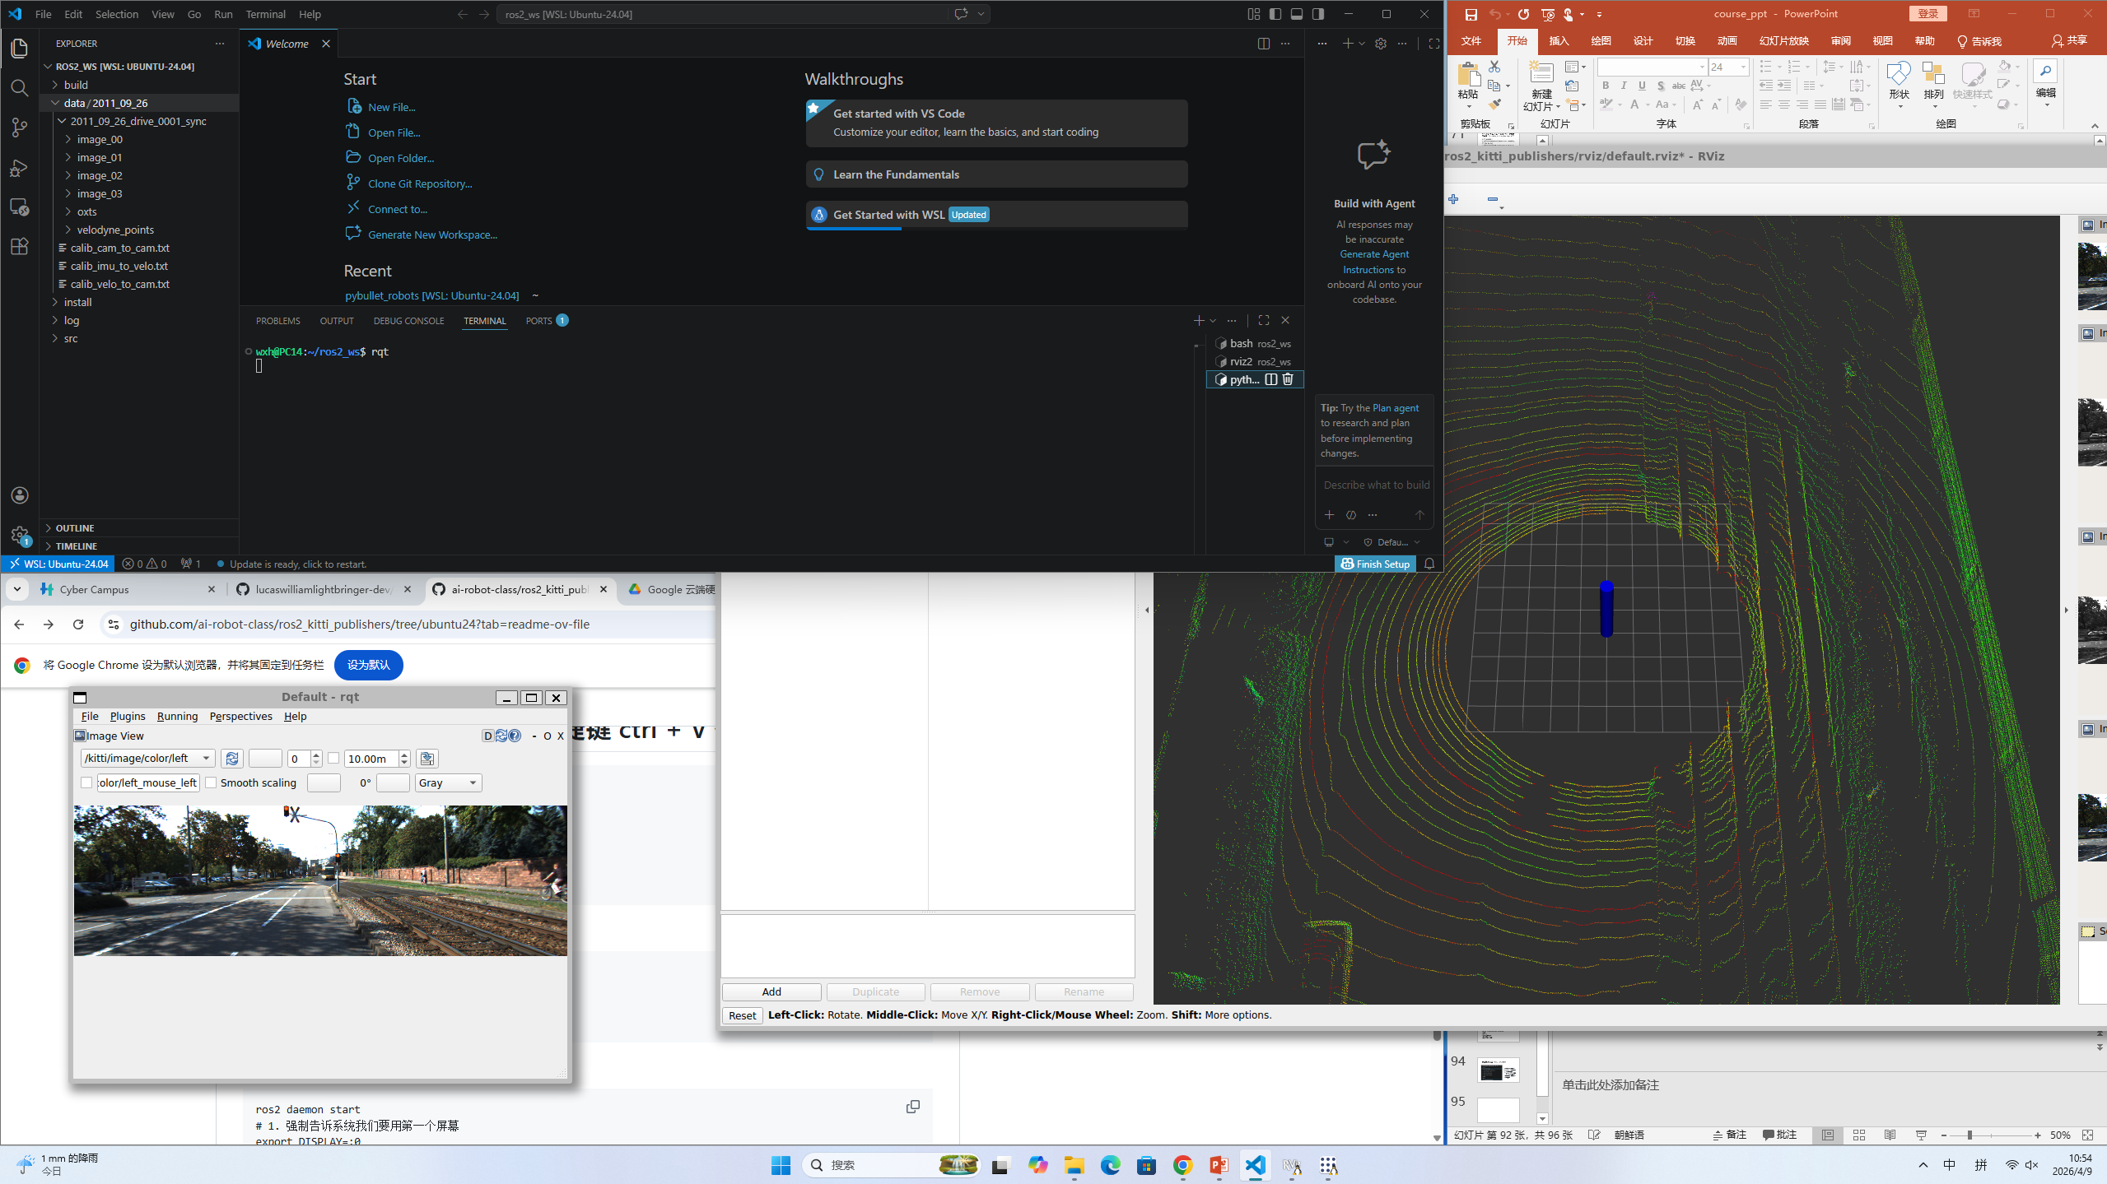
Task: Open the Accounts icon in VS Code
Action: click(x=20, y=495)
